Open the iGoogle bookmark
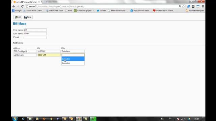Viewport: 216px width, 121px height. tap(17, 10)
